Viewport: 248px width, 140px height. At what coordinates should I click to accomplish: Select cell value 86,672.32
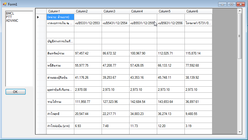click(x=115, y=53)
